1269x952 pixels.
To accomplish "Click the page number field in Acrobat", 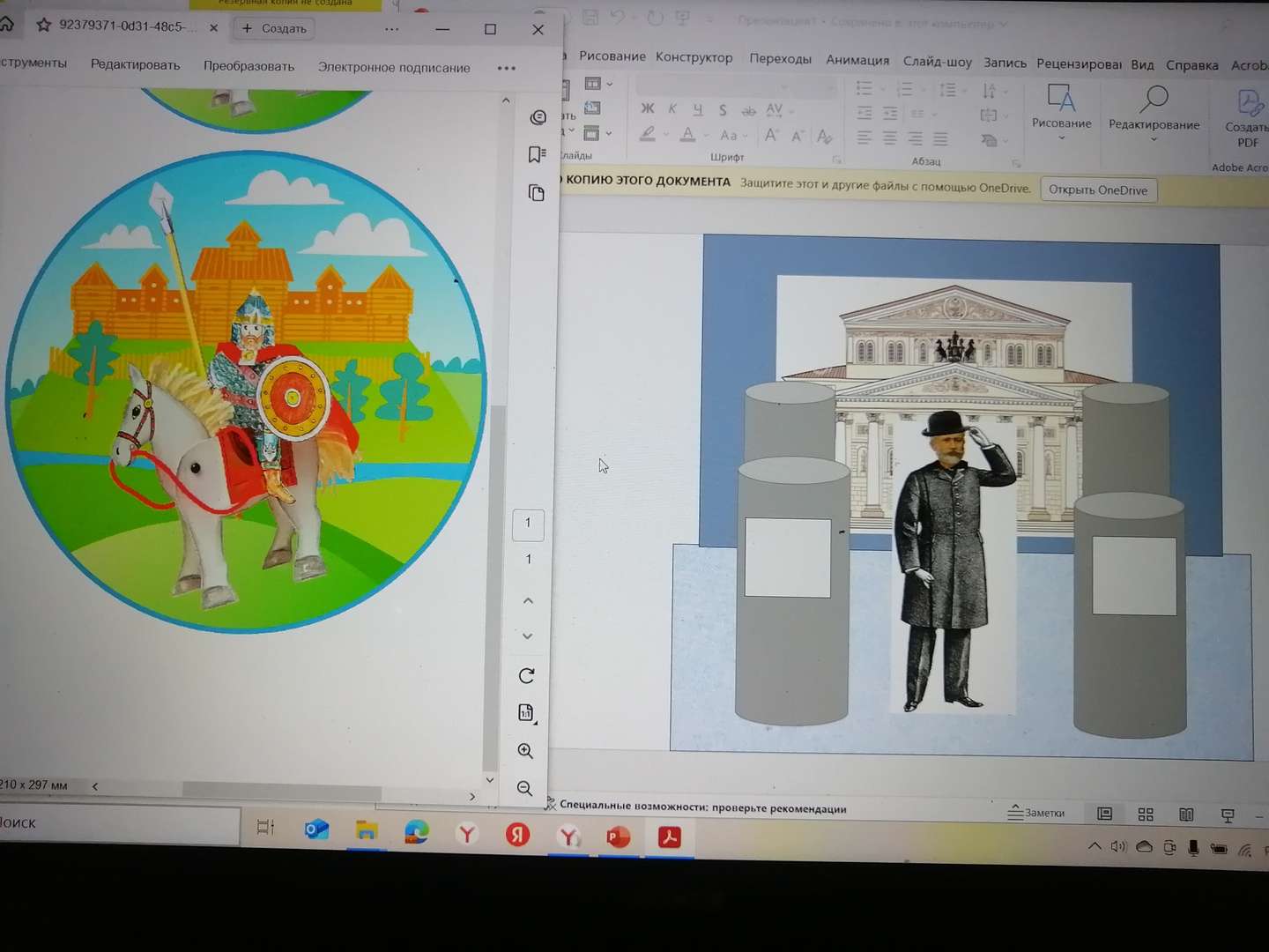I will coord(528,523).
